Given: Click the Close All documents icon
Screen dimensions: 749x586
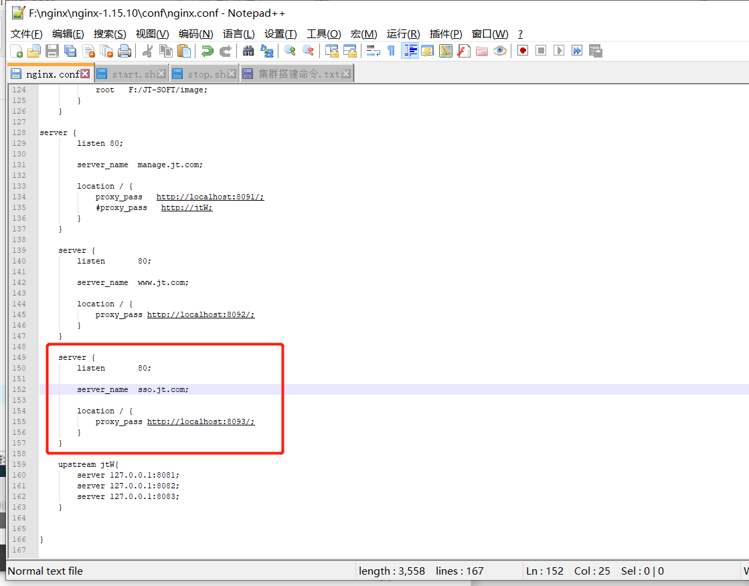Looking at the screenshot, I should [x=106, y=51].
